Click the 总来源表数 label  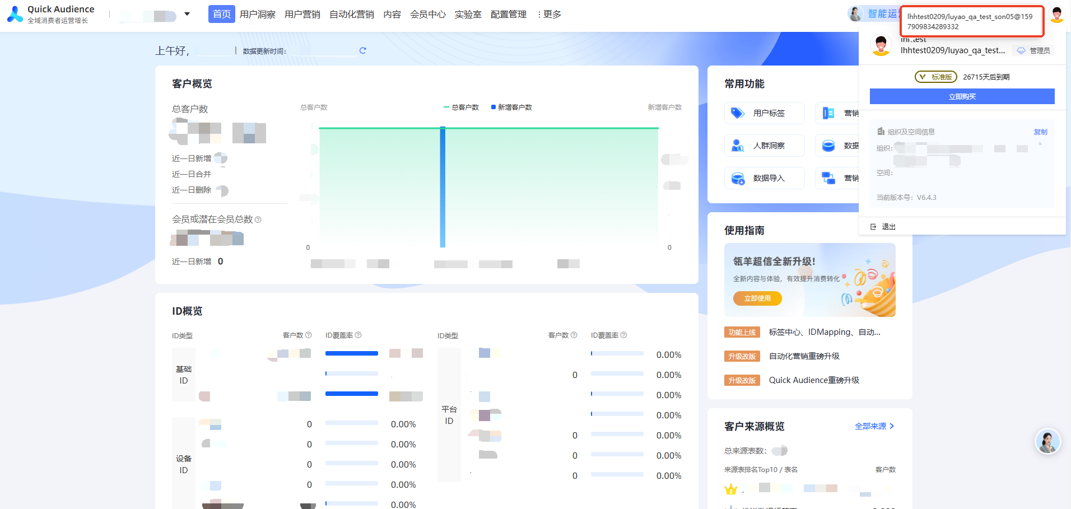pos(746,451)
